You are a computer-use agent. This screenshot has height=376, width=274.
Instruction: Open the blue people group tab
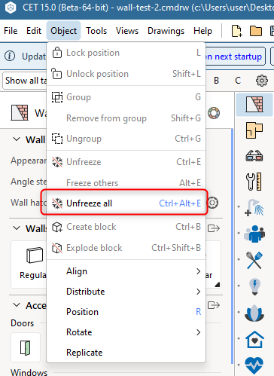[x=254, y=234]
